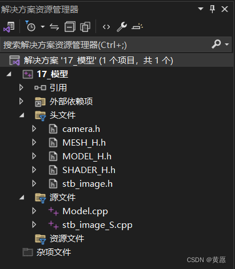Click the Model.cpp C++ file icon

click(x=53, y=211)
